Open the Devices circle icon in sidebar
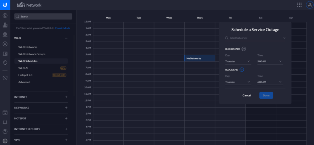This screenshot has width=314, height=145. (x=5, y=44)
